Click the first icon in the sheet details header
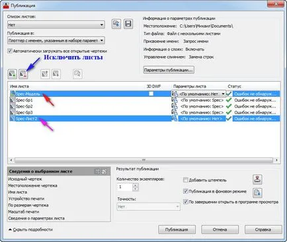 97,171
